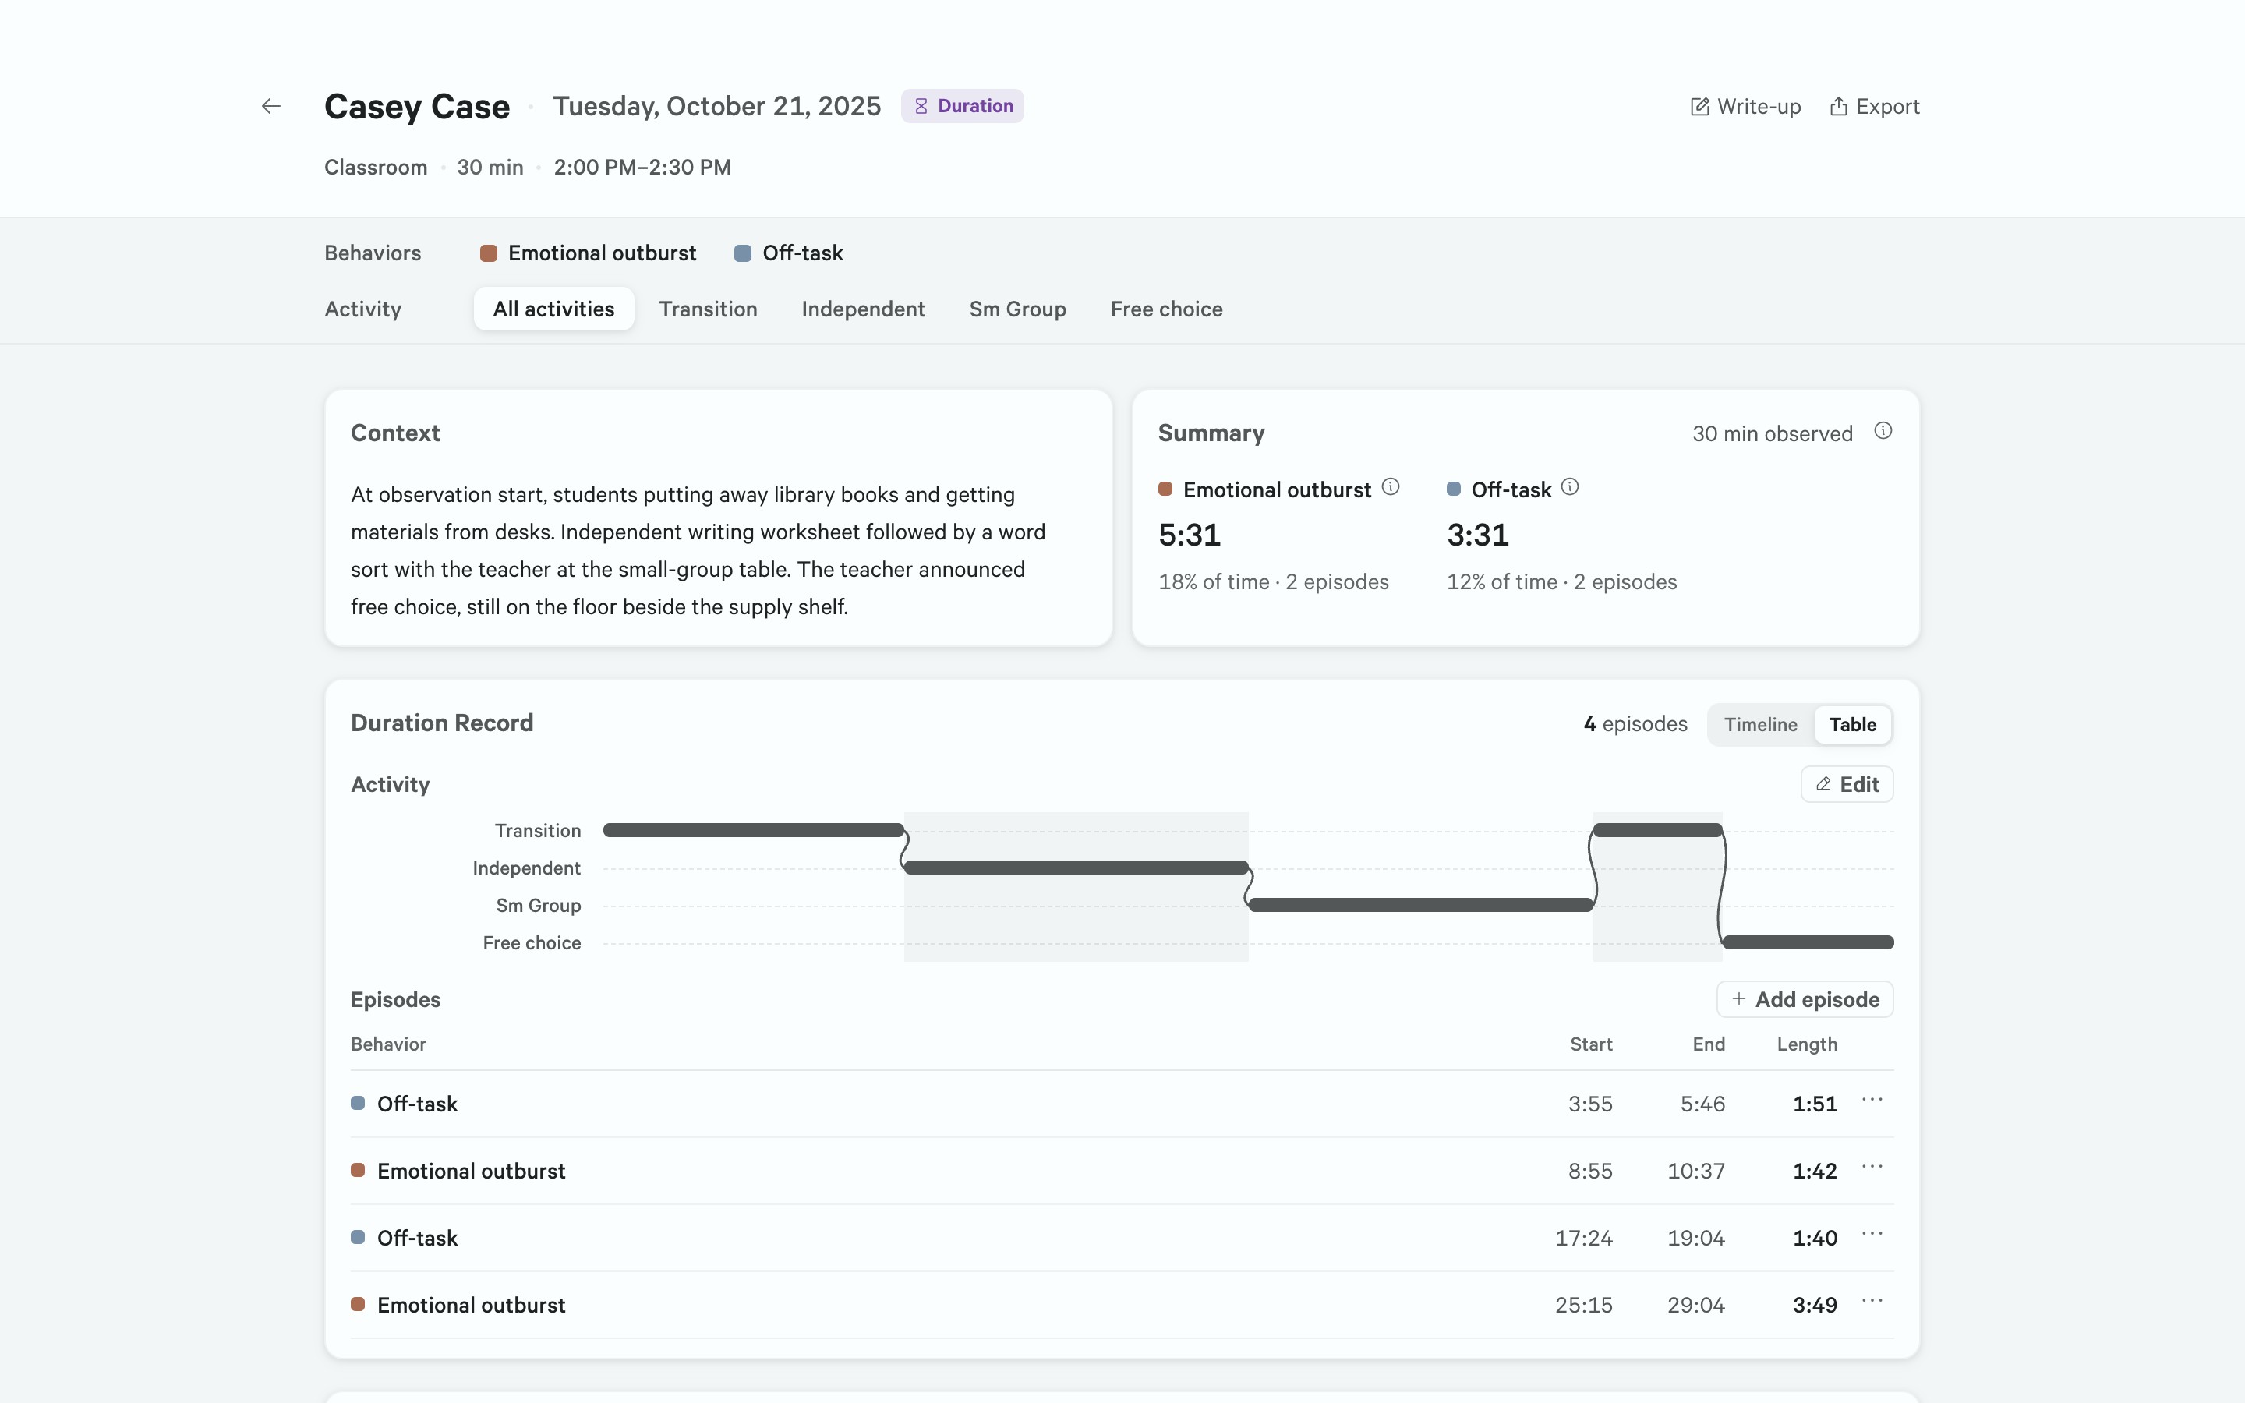Click the first Transition segment bar in timeline

(x=753, y=830)
